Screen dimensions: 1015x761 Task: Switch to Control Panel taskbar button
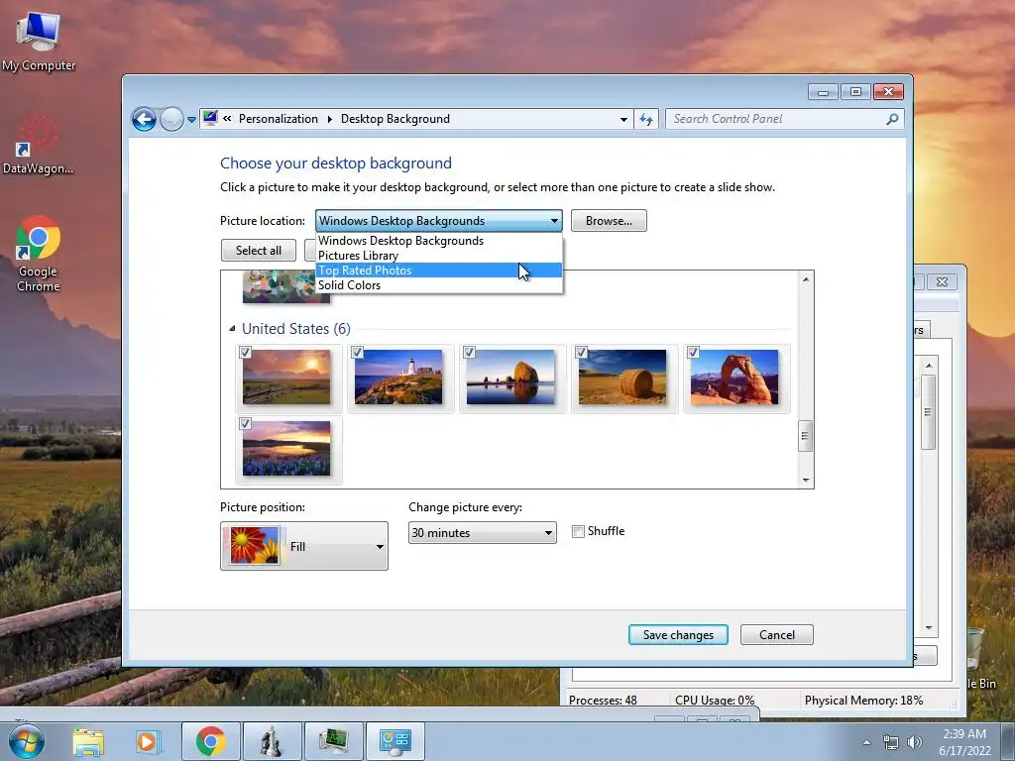(x=395, y=741)
